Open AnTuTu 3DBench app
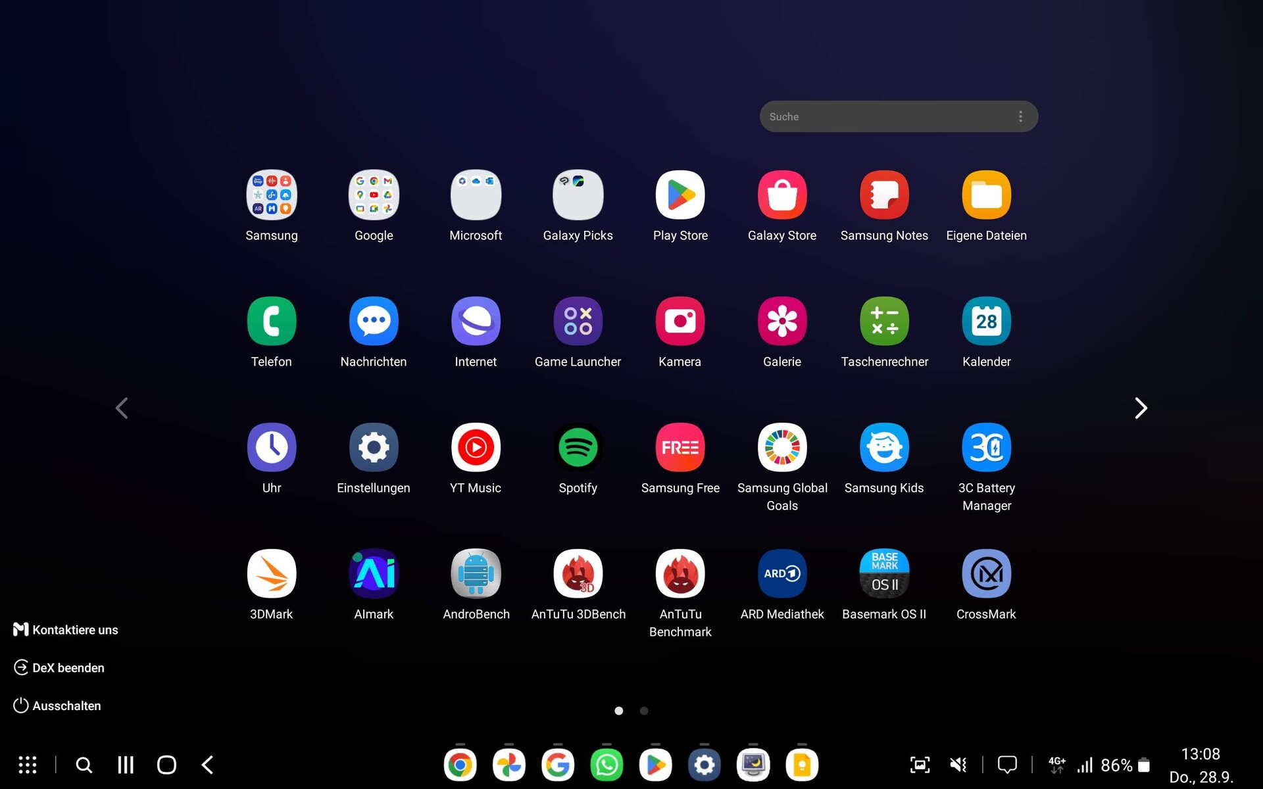 (x=578, y=574)
